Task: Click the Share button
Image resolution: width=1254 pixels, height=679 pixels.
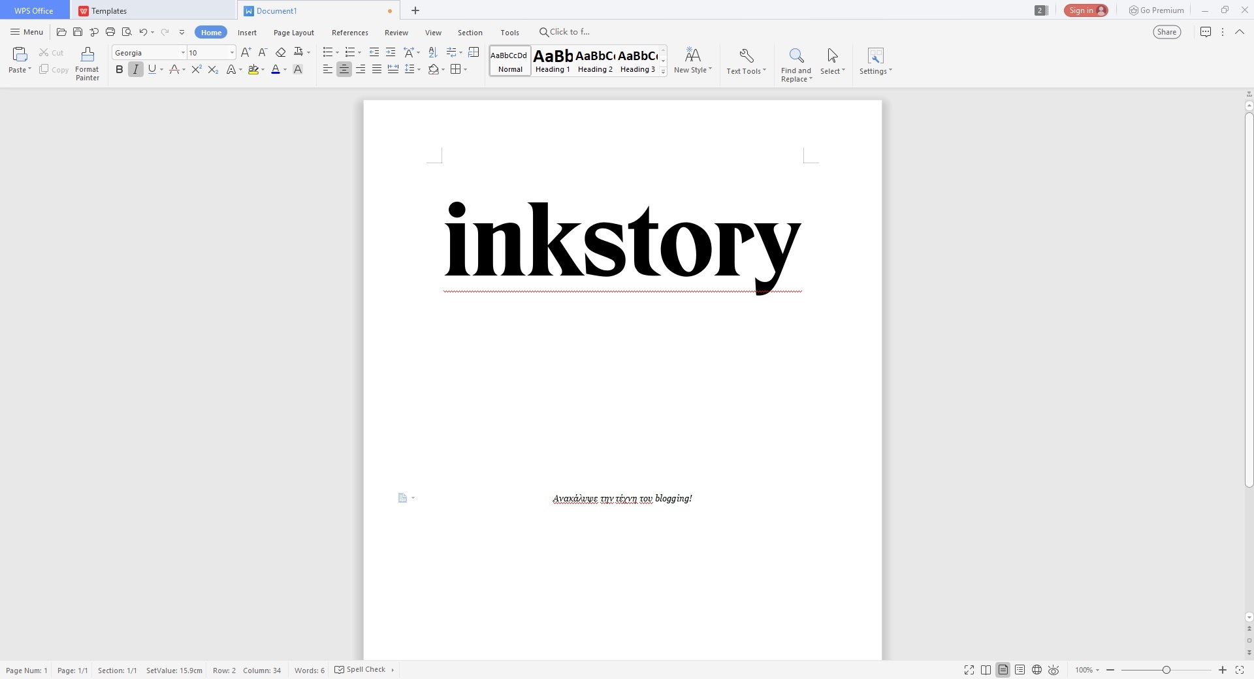Action: [1166, 32]
